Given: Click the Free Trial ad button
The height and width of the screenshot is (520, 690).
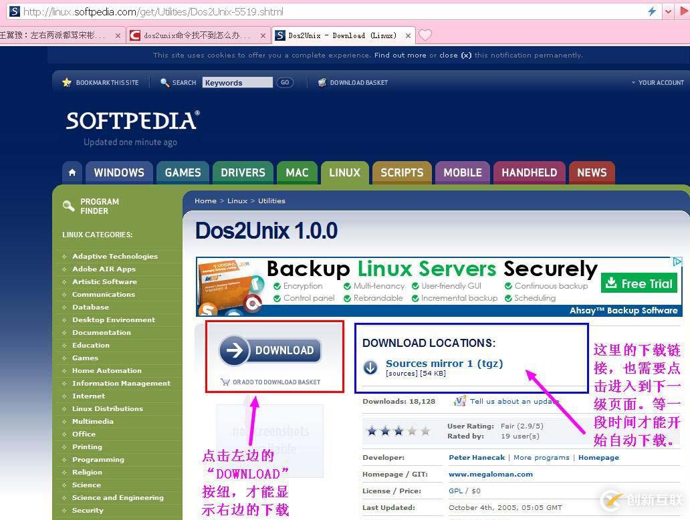Looking at the screenshot, I should tap(640, 283).
